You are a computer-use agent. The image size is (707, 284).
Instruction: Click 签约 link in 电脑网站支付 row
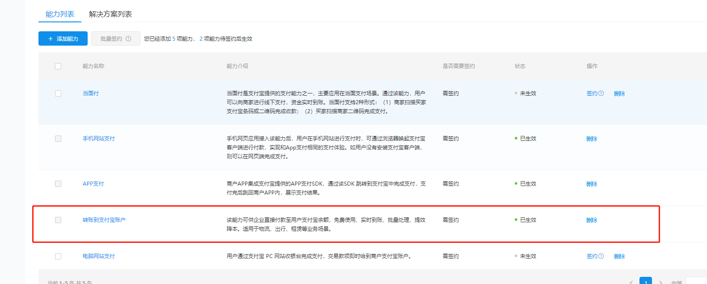tap(592, 256)
